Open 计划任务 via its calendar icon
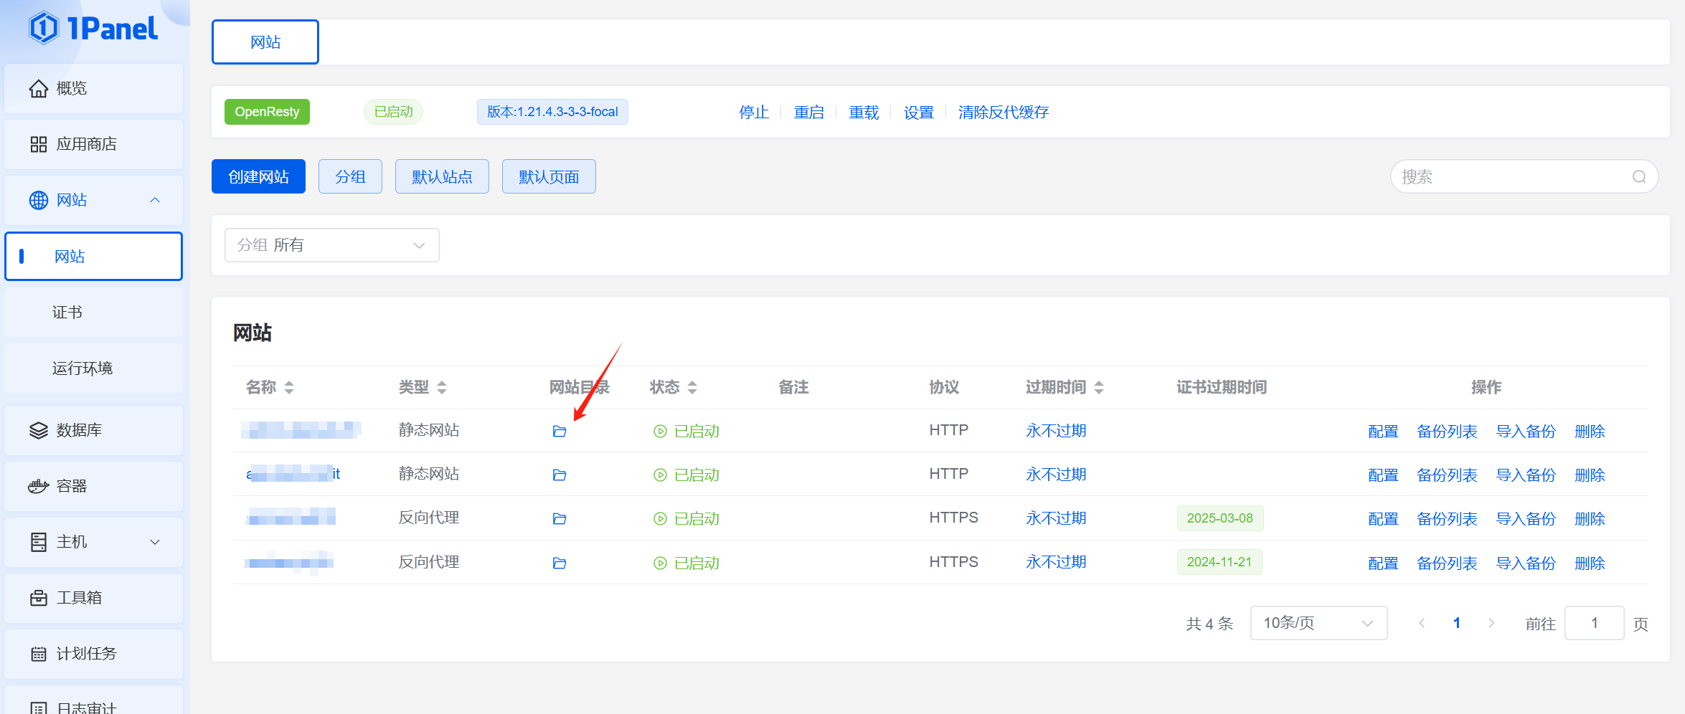Screen dimensions: 1685x714 tap(39, 654)
